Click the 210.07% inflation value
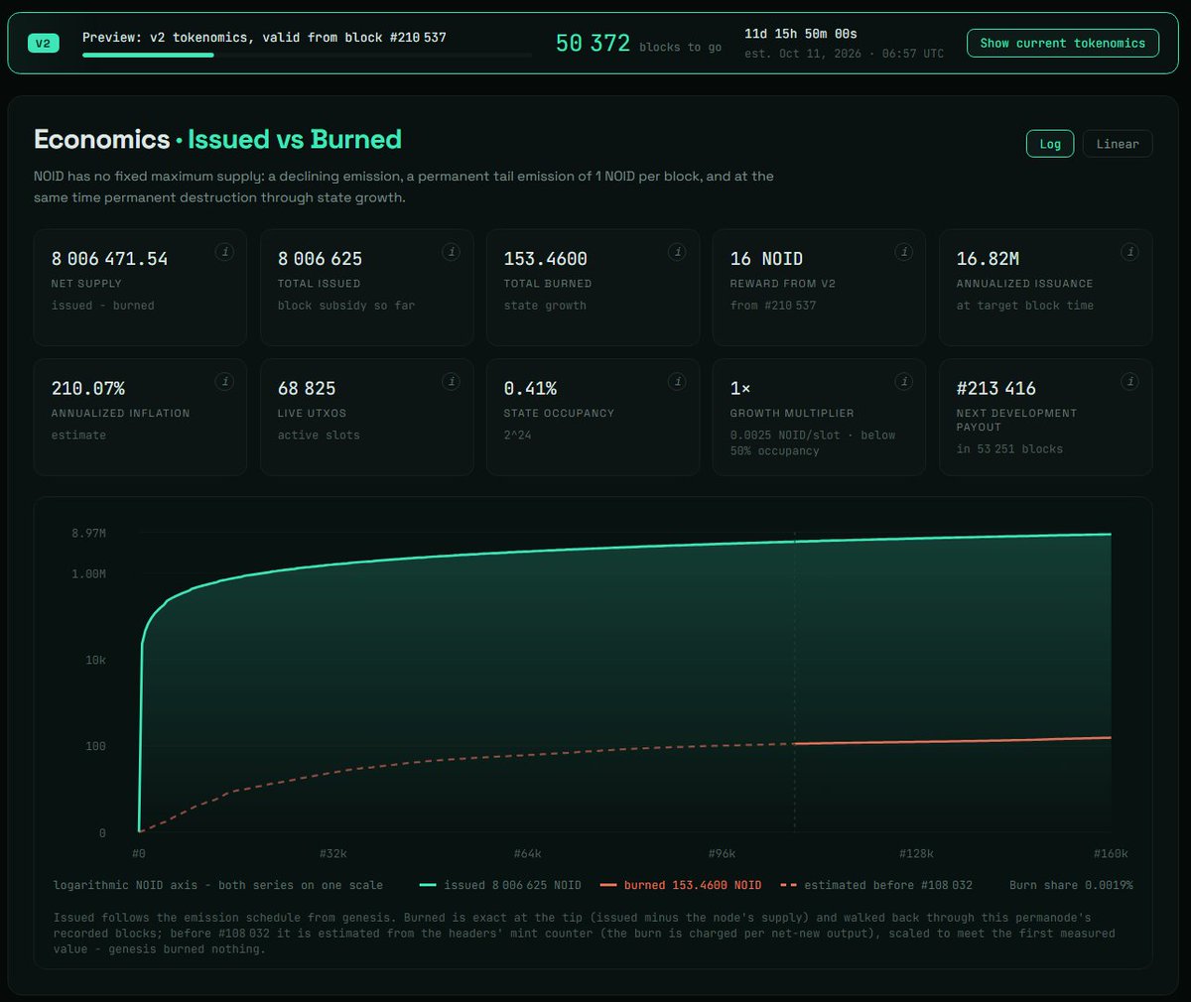 (87, 388)
